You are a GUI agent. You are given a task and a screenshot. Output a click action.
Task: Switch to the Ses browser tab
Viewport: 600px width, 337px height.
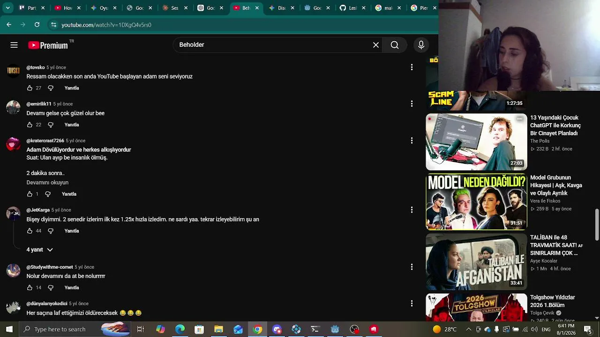pos(174,8)
